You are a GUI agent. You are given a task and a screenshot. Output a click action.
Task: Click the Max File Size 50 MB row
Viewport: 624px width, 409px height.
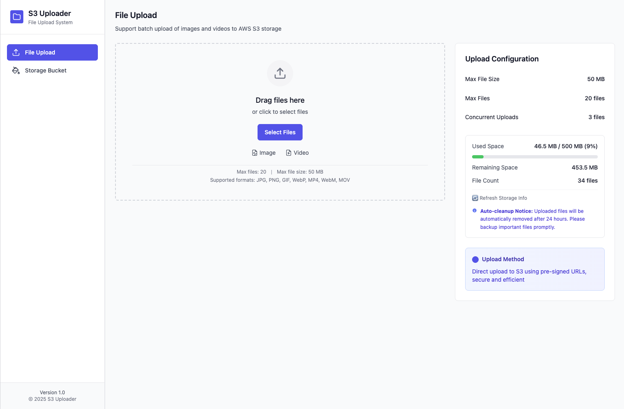(535, 79)
